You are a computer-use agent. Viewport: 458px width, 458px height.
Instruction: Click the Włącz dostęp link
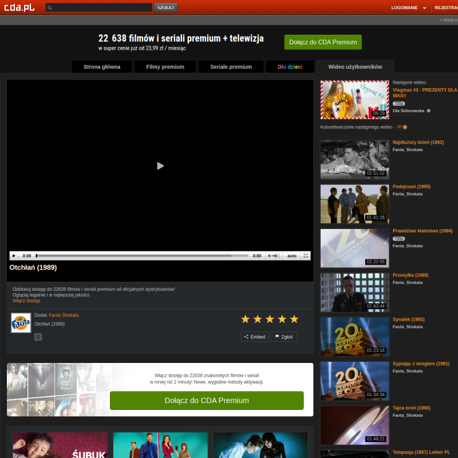26,301
